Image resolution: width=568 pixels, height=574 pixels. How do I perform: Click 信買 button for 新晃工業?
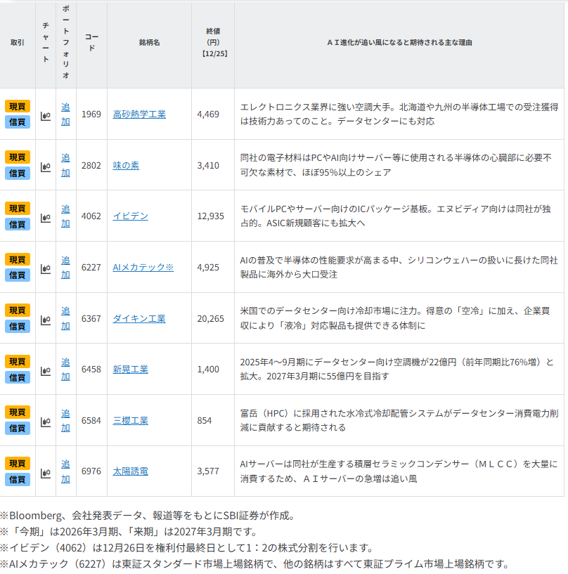[18, 377]
